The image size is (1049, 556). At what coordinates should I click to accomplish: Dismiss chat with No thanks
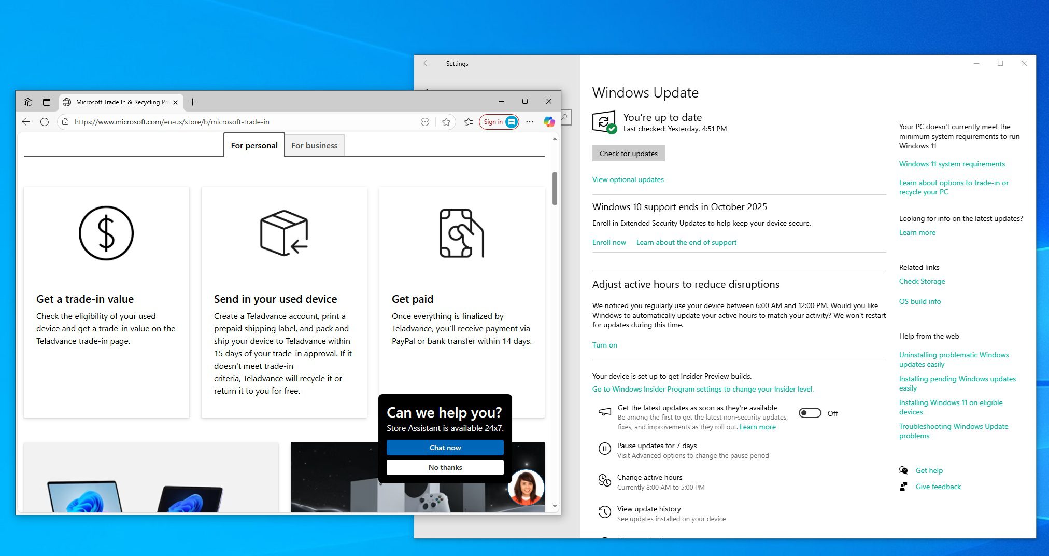coord(445,467)
